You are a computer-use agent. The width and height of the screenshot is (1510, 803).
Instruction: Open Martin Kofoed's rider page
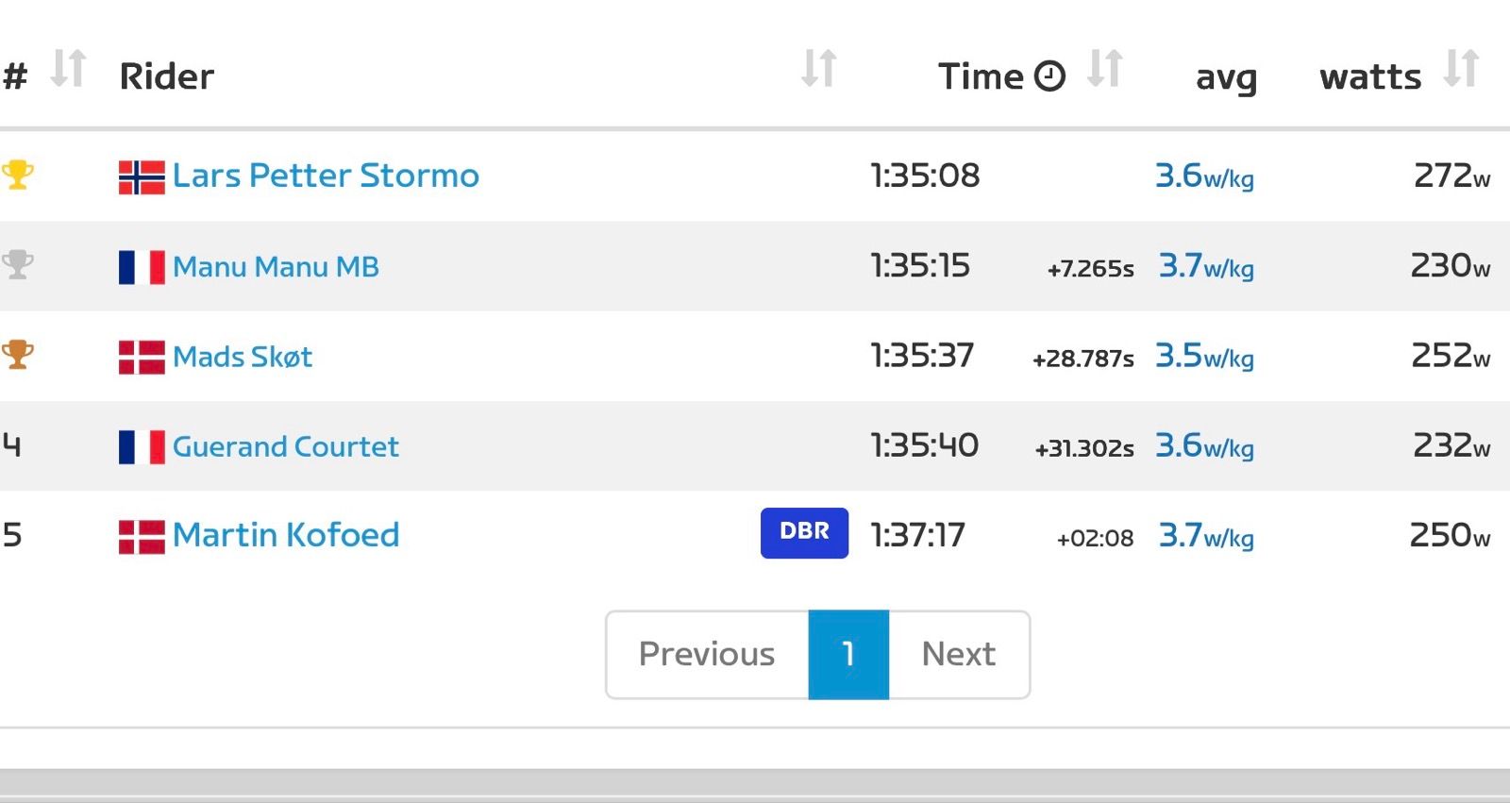click(286, 535)
